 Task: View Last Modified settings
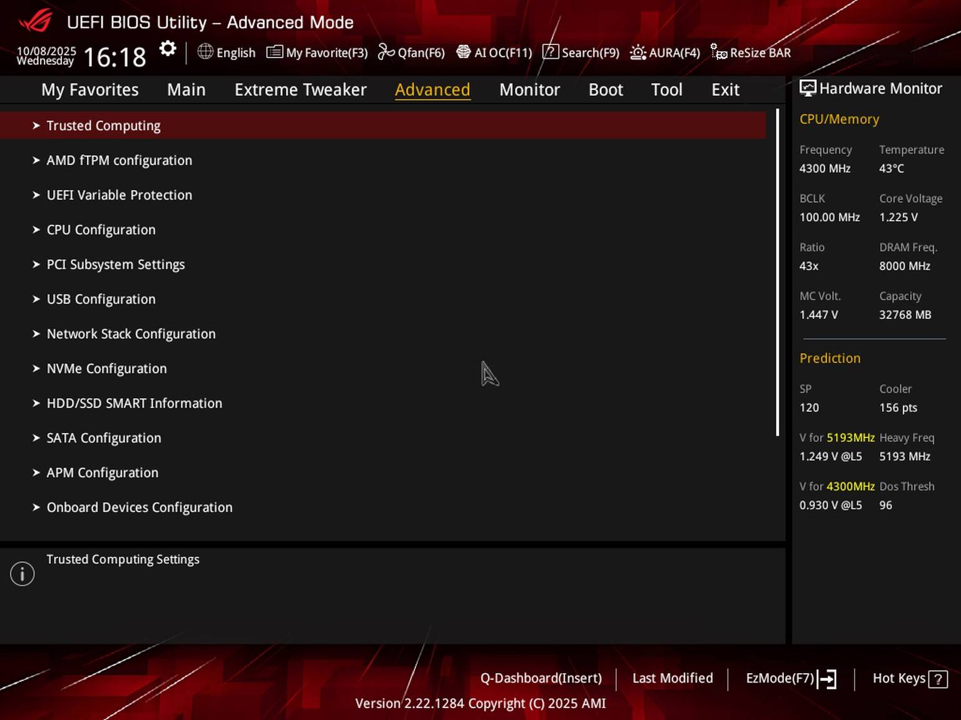click(x=672, y=678)
